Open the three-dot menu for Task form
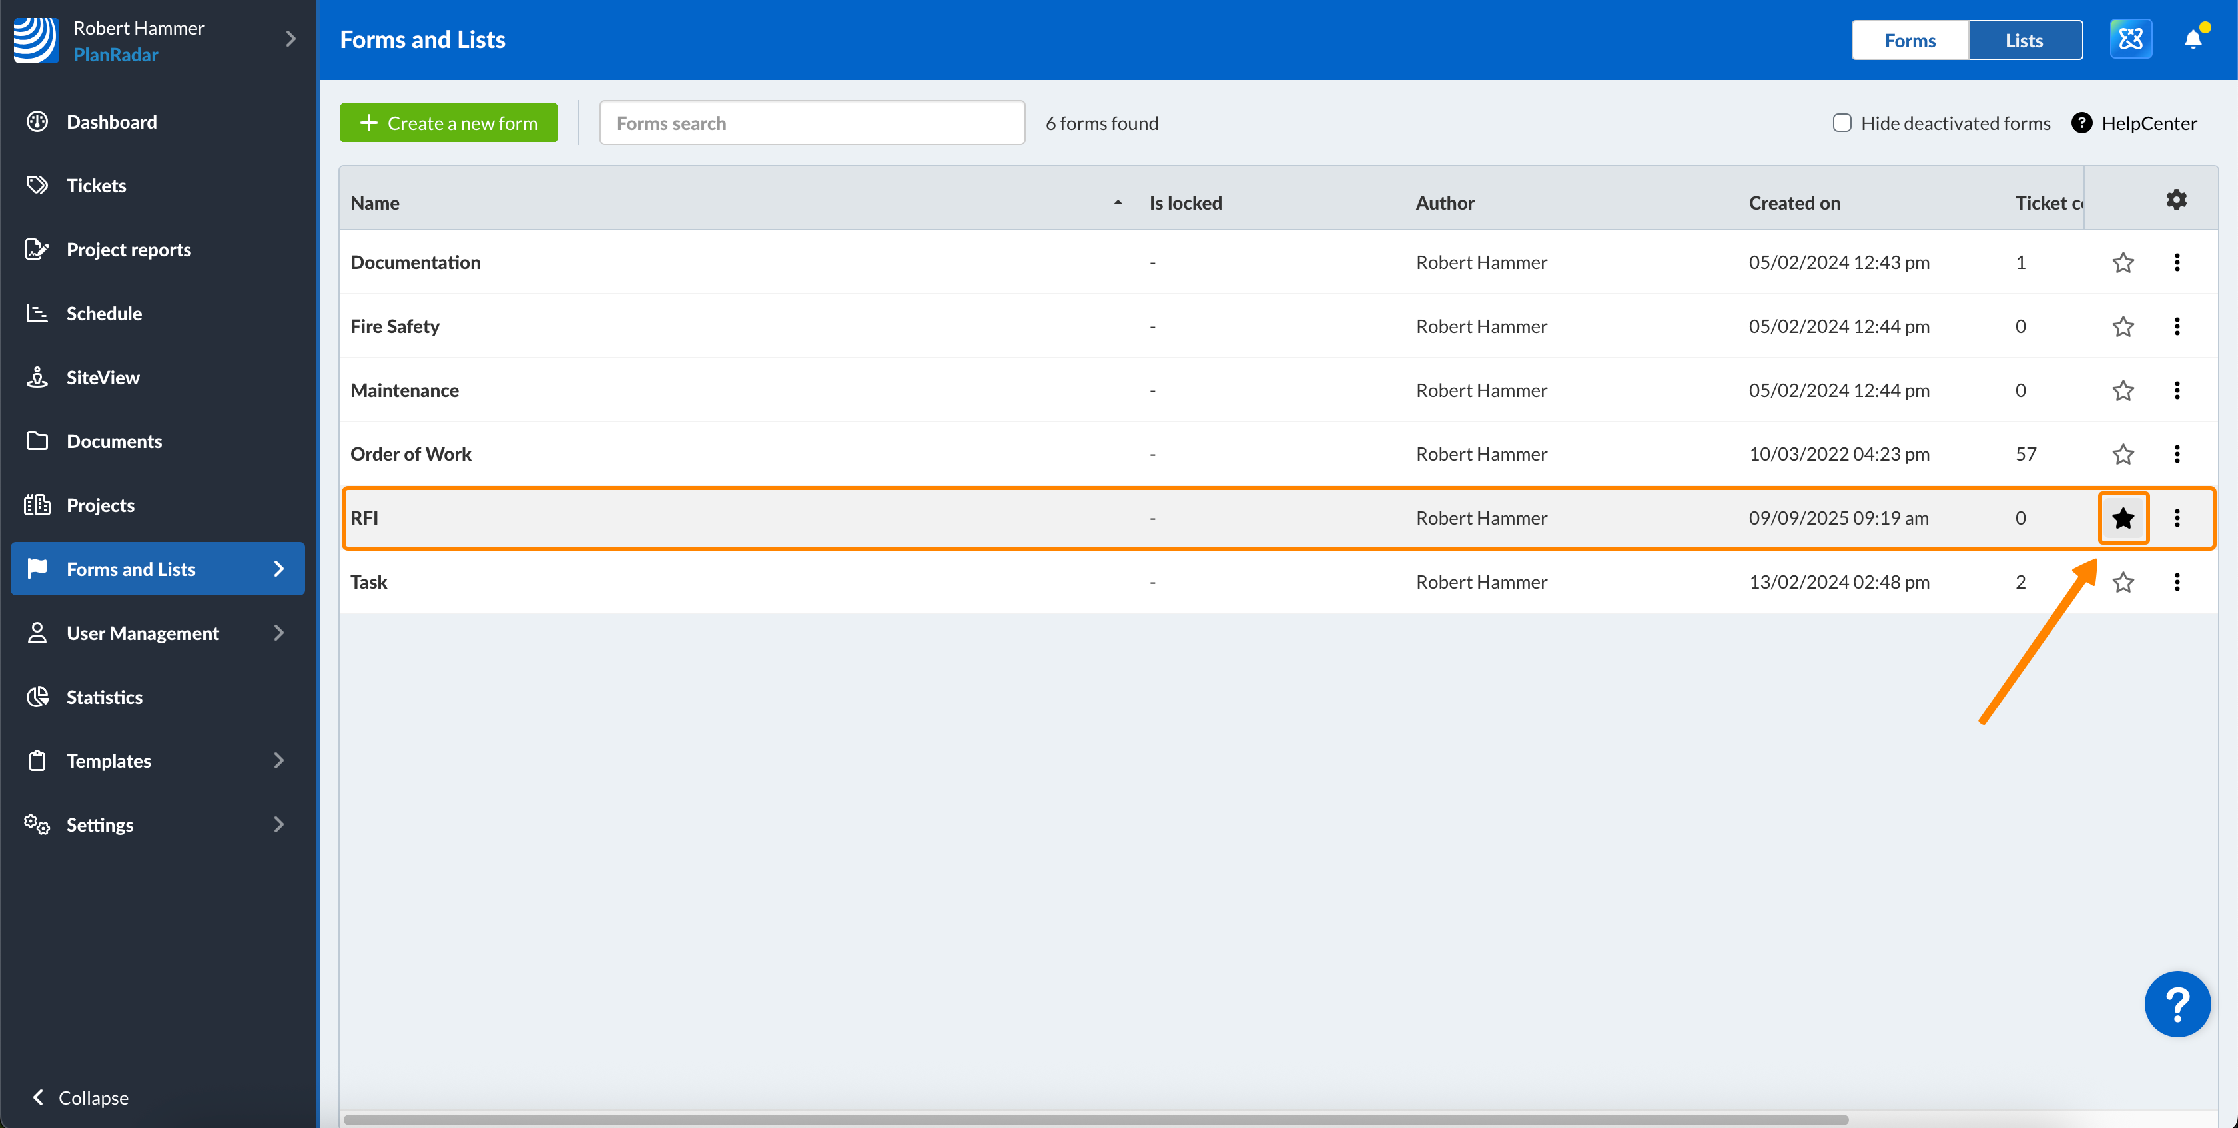 tap(2176, 582)
